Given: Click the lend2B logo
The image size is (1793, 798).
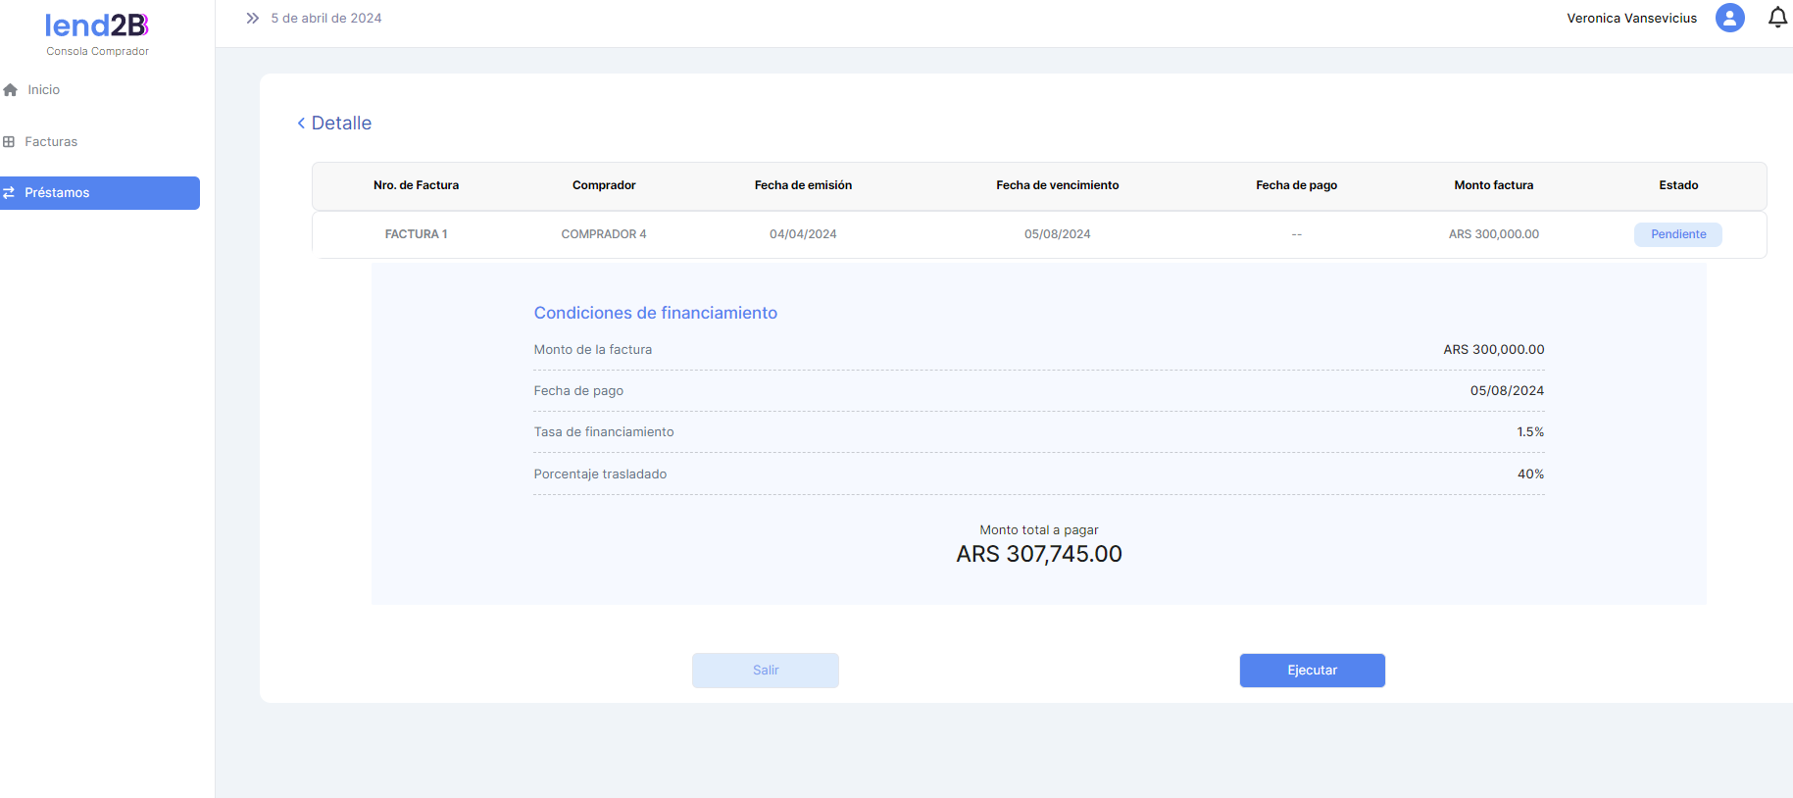Looking at the screenshot, I should 97,25.
